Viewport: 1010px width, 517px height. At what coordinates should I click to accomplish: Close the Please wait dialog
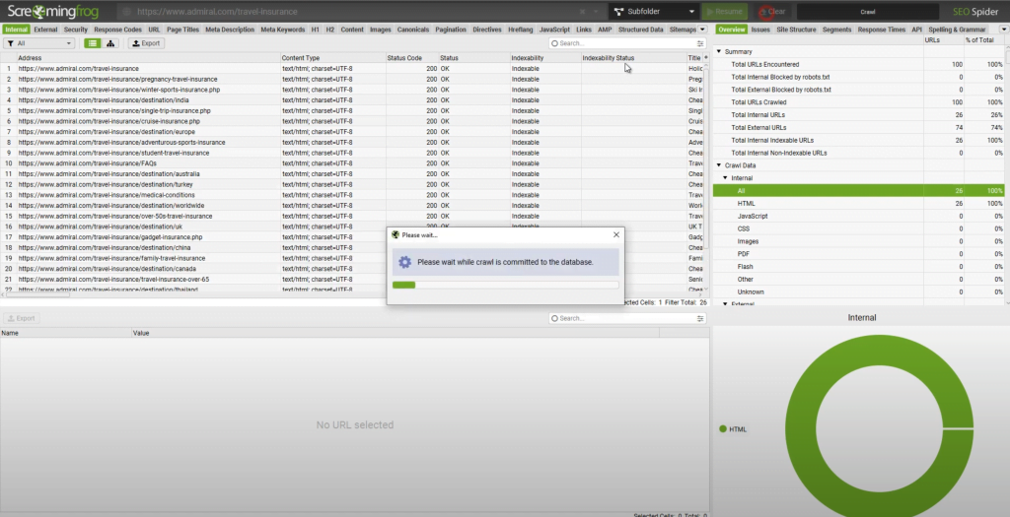tap(616, 234)
